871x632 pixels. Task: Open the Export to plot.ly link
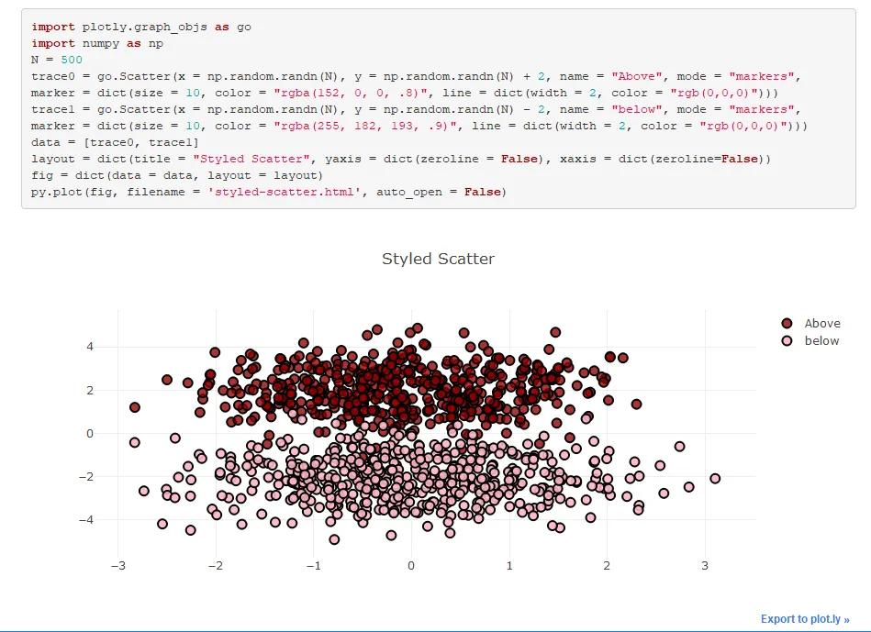[805, 618]
